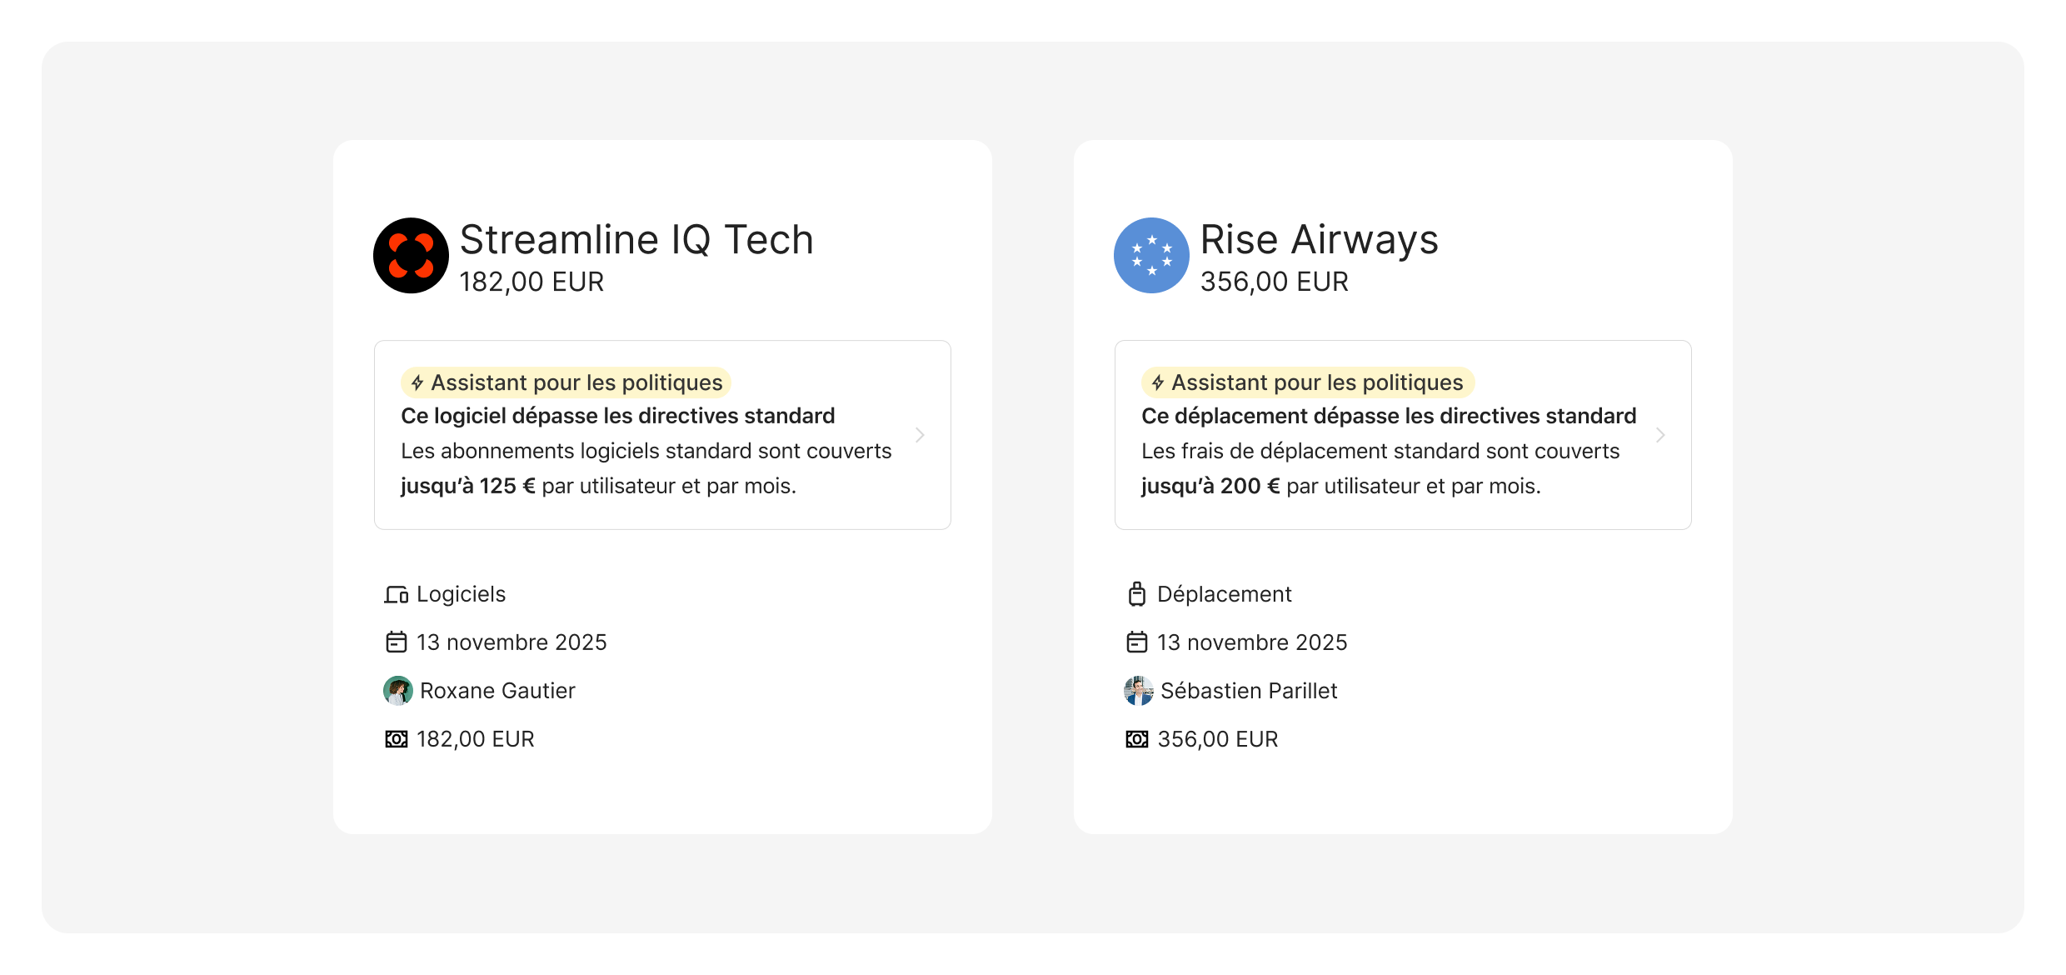Screen dimensions: 2066x975
Task: Select the Streamline IQ Tech title
Action: coord(636,240)
